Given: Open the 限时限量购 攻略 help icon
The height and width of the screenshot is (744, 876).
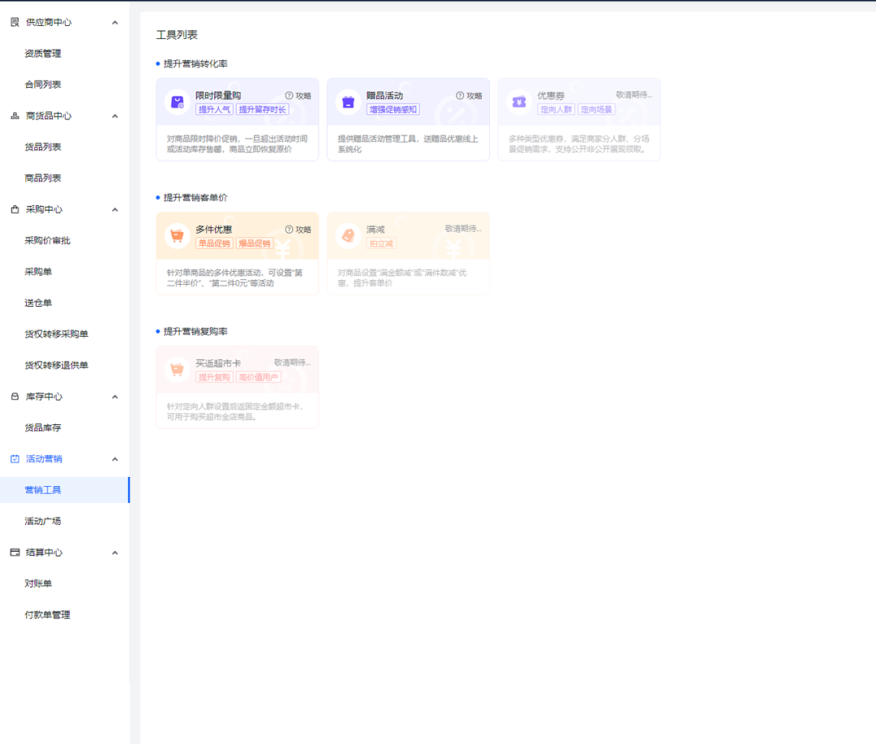Looking at the screenshot, I should [289, 96].
